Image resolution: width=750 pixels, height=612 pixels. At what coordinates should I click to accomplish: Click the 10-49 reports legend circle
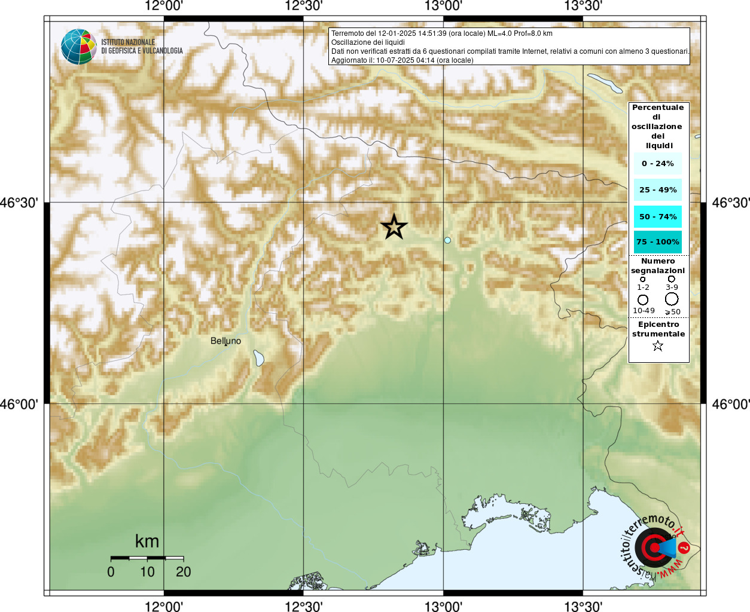[643, 299]
